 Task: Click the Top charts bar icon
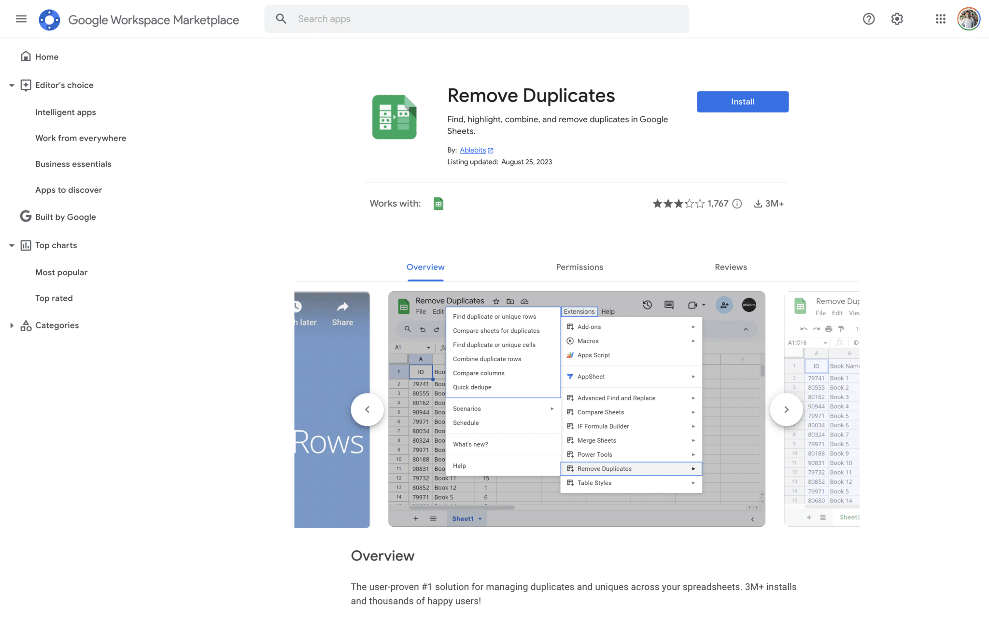click(x=26, y=245)
